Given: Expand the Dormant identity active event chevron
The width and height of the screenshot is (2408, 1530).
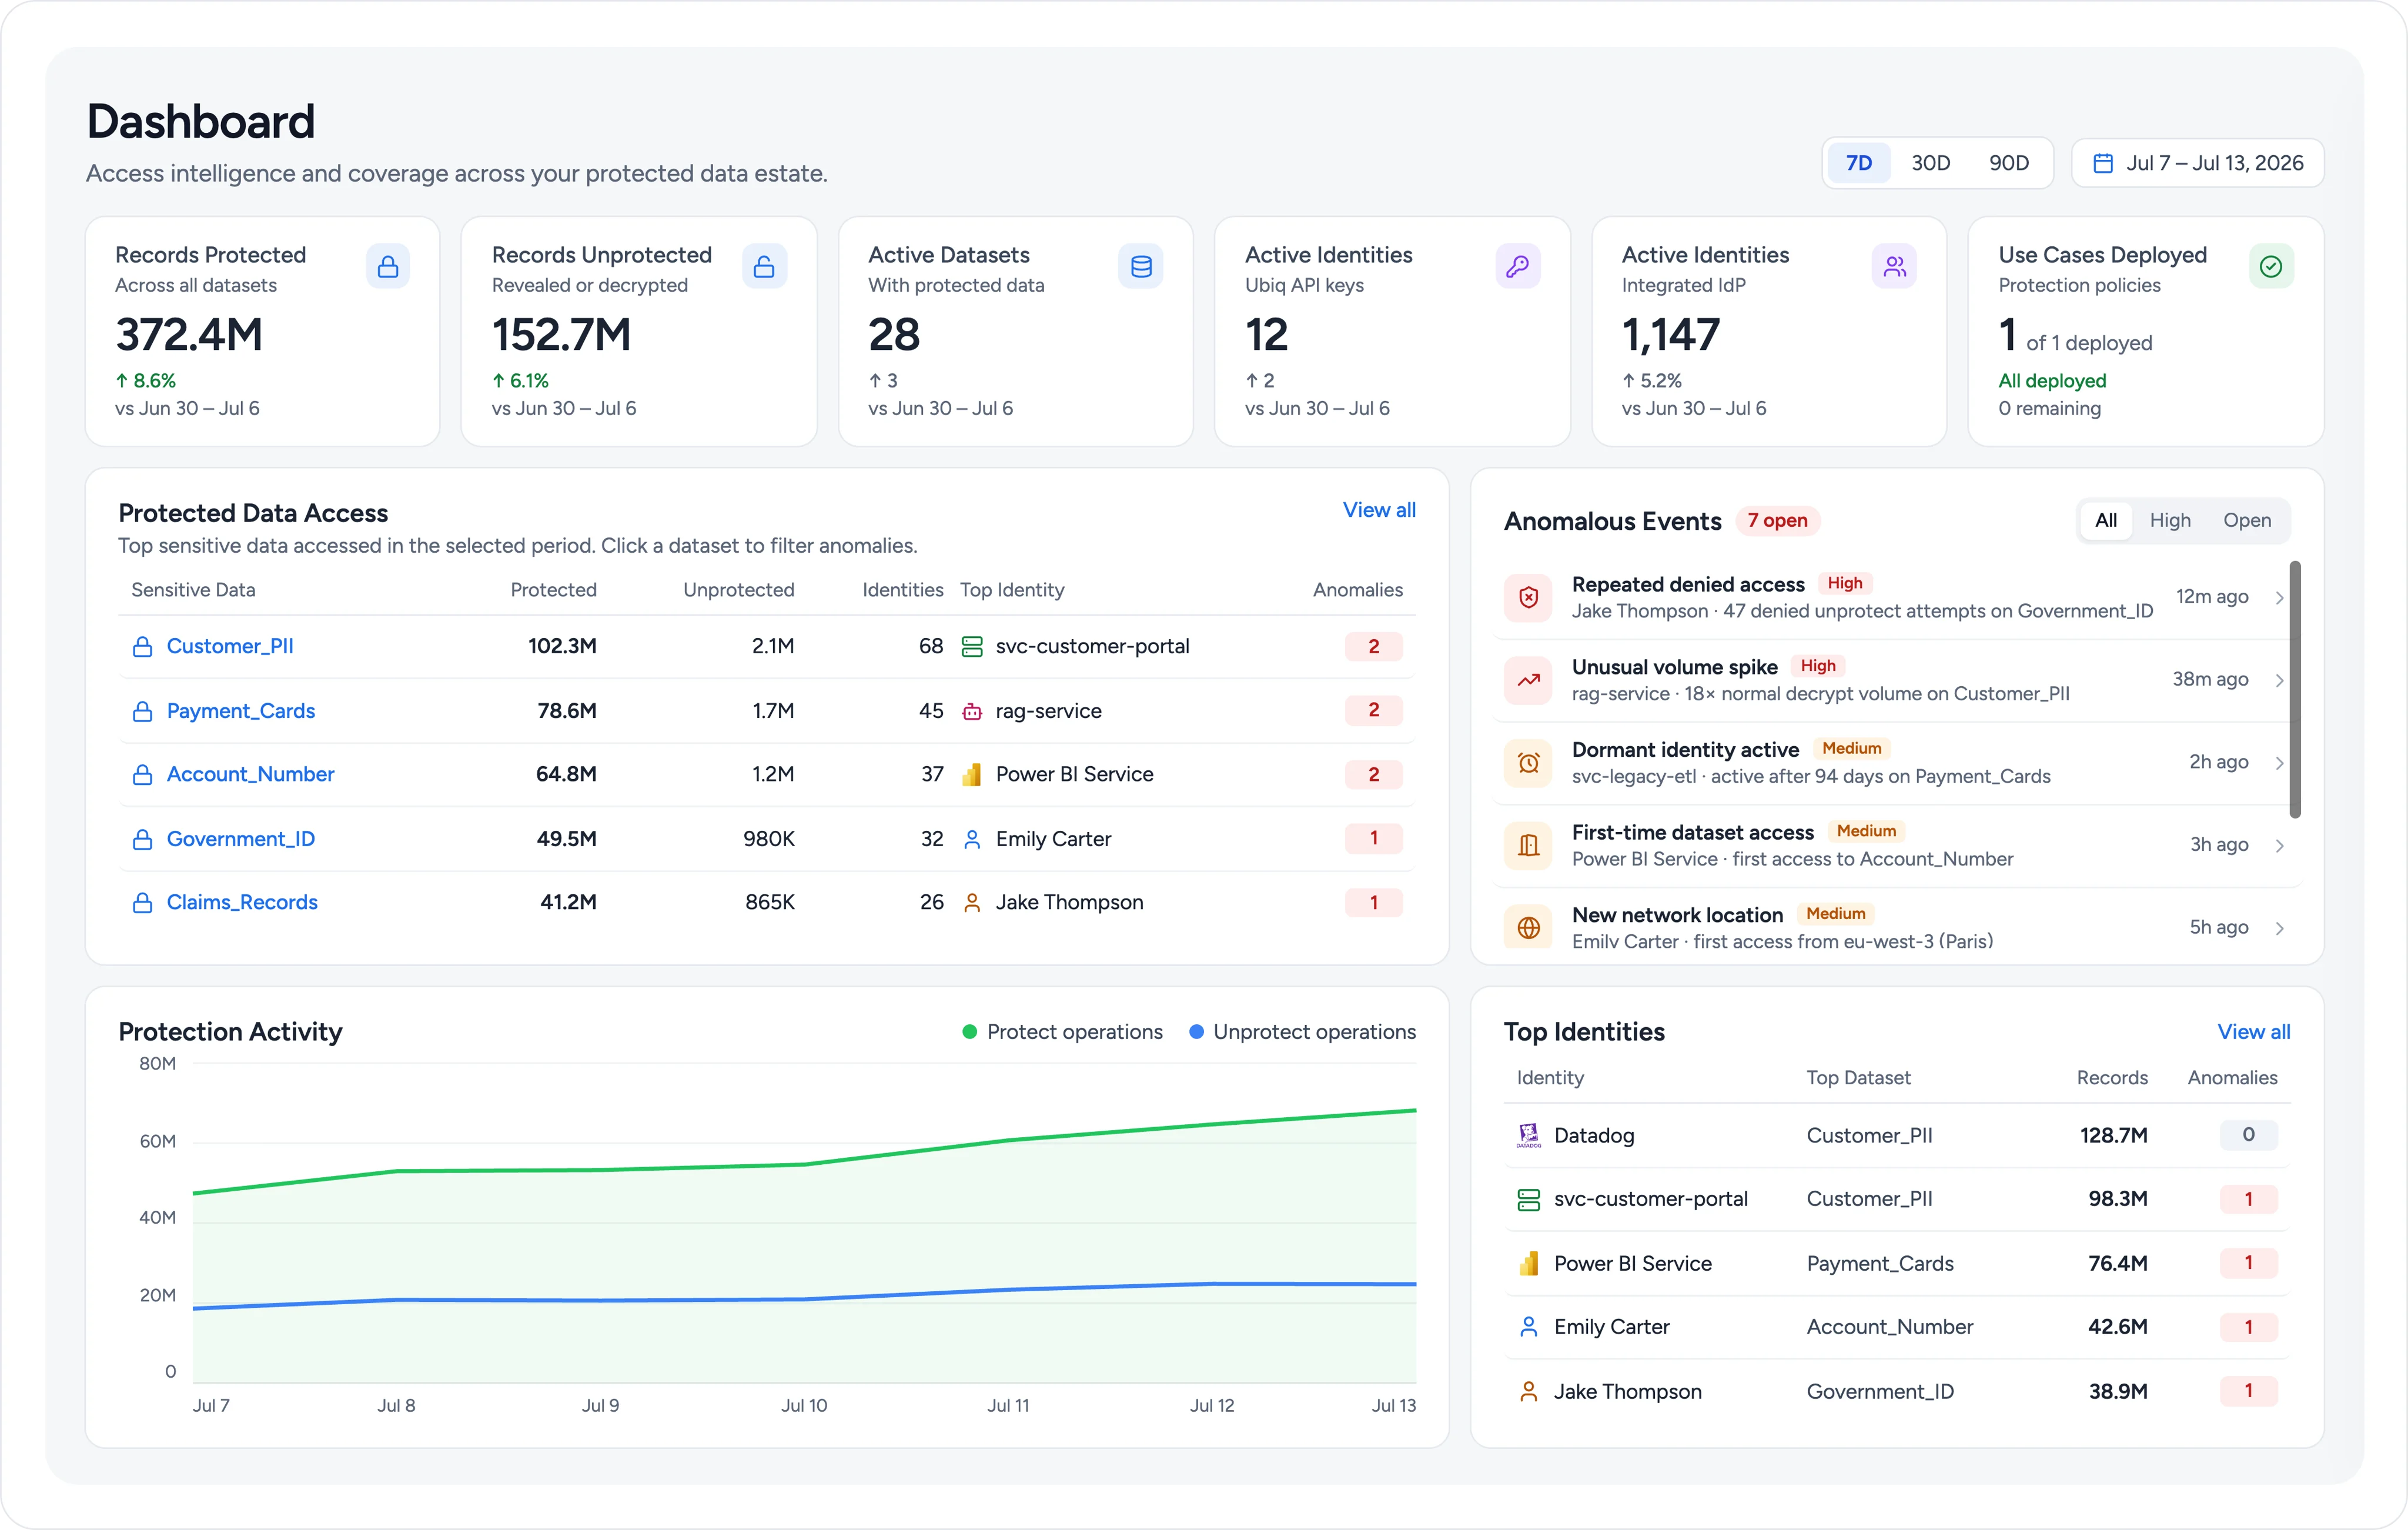Looking at the screenshot, I should 2279,763.
